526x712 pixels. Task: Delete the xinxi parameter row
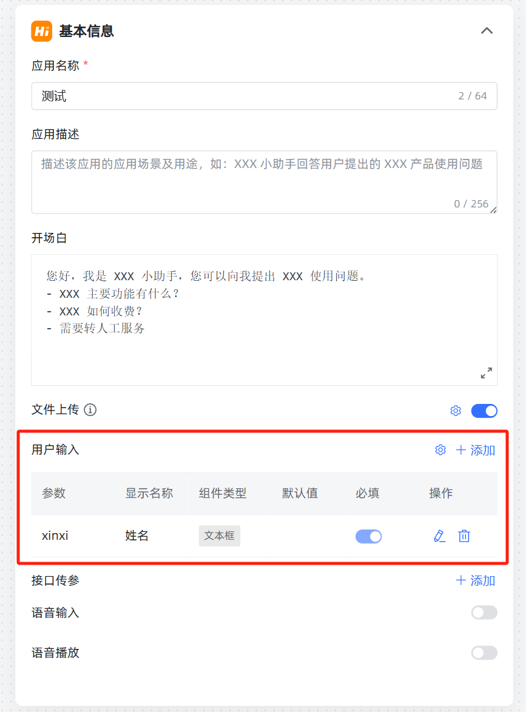pos(464,536)
